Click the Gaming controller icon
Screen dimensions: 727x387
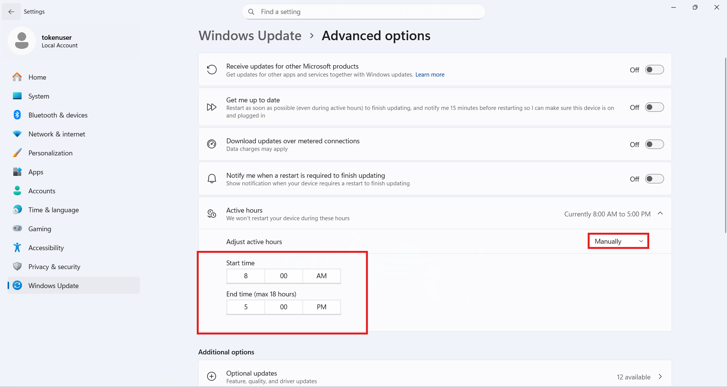tap(17, 229)
